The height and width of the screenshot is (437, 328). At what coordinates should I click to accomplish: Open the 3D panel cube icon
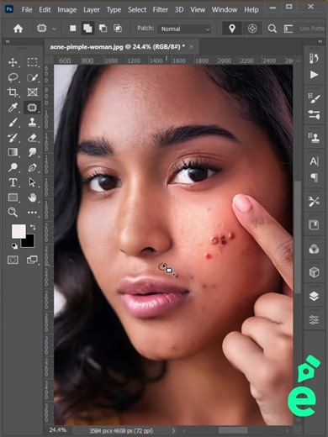[314, 272]
